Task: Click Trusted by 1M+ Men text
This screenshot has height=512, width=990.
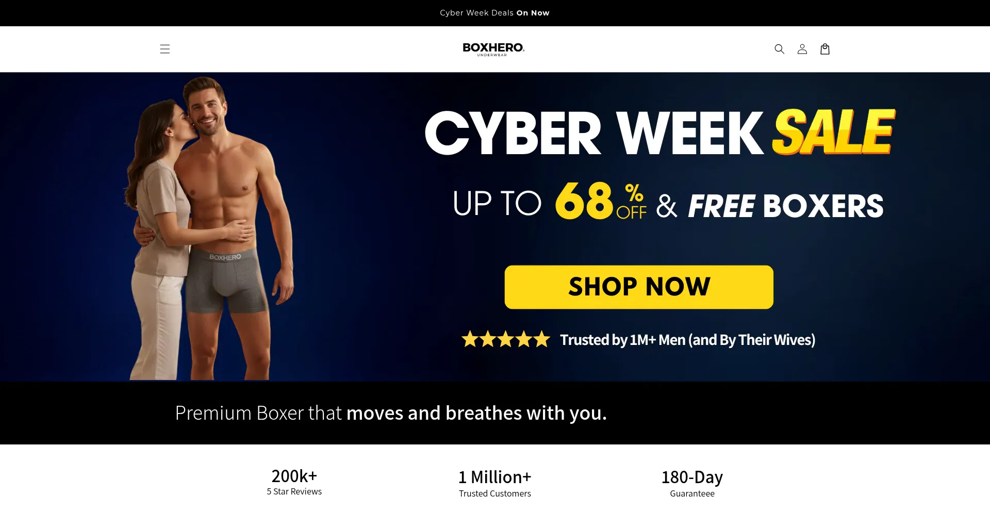Action: (687, 340)
